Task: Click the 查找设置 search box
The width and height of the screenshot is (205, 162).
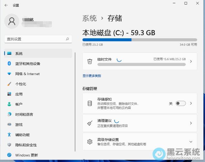Action: (x=35, y=39)
